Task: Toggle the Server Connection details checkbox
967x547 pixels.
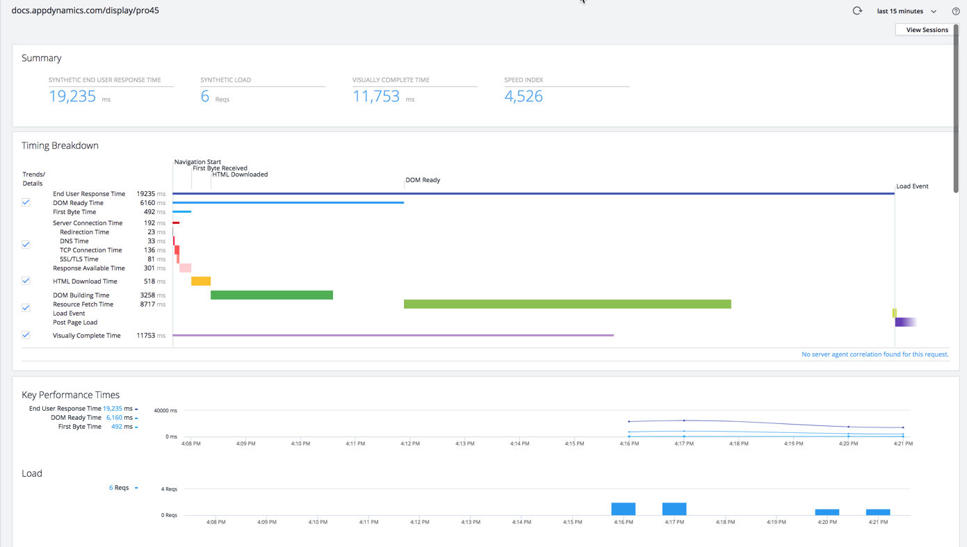Action: pyautogui.click(x=26, y=245)
